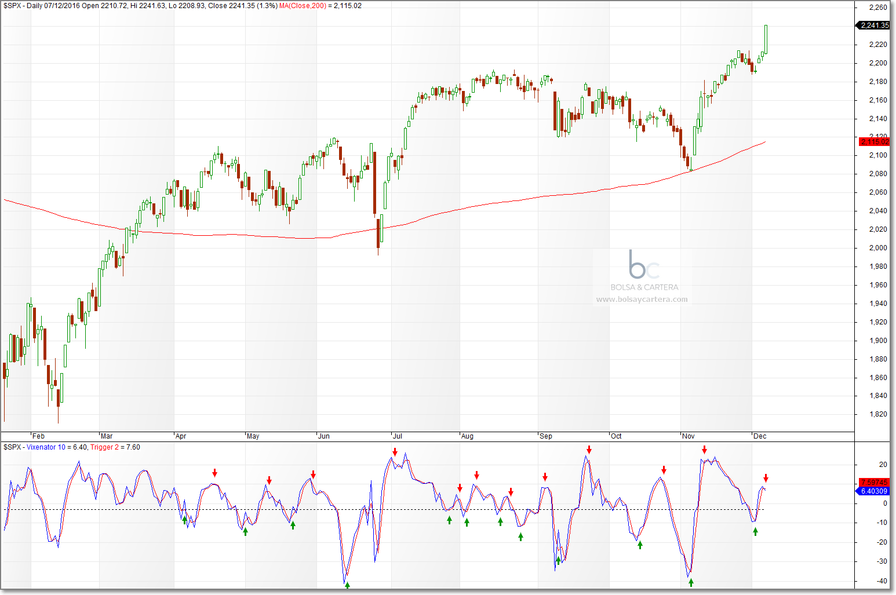Pick the Sep label on the date axis
Viewport: 896px width, 595px height.
click(x=546, y=436)
